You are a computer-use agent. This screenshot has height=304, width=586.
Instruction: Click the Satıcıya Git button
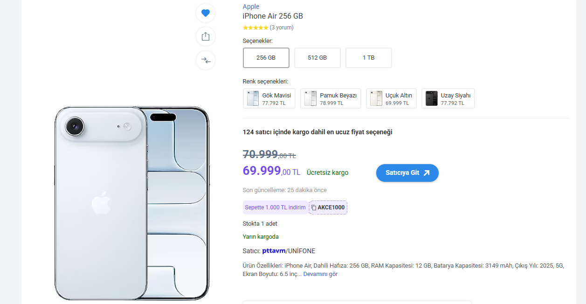407,173
